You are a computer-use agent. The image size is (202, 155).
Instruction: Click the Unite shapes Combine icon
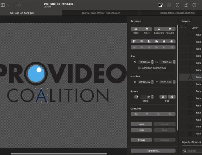click(136, 114)
